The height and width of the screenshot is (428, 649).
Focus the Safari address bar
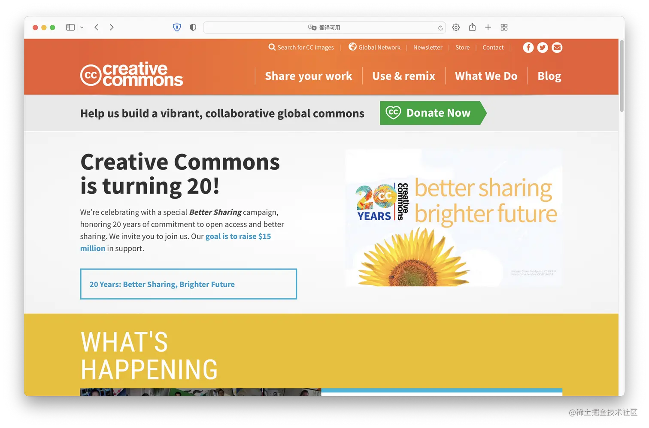[x=324, y=27]
